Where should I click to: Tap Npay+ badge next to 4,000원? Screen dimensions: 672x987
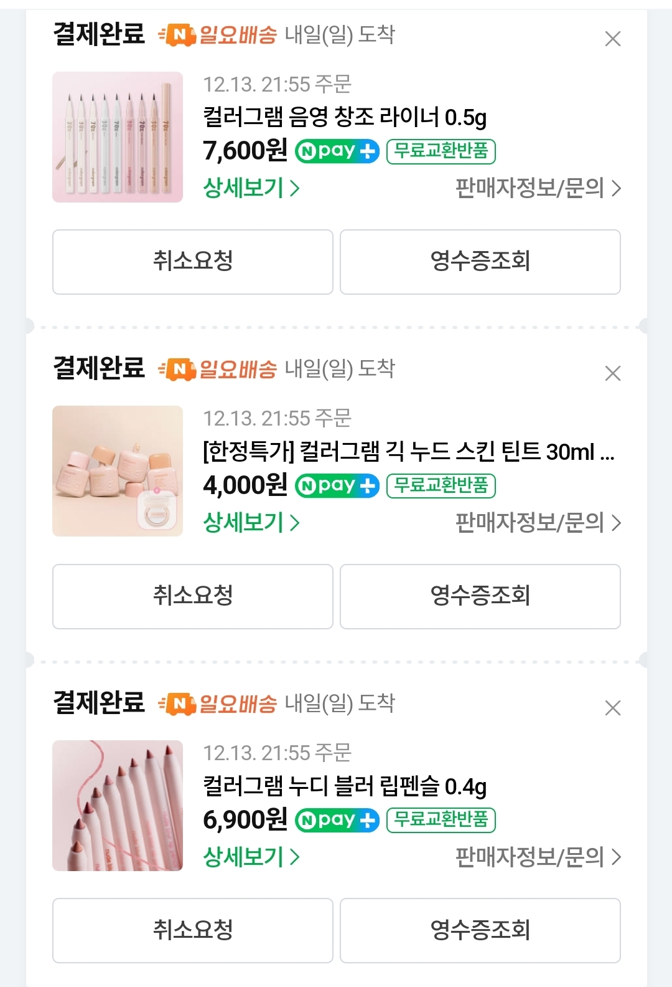tap(337, 485)
